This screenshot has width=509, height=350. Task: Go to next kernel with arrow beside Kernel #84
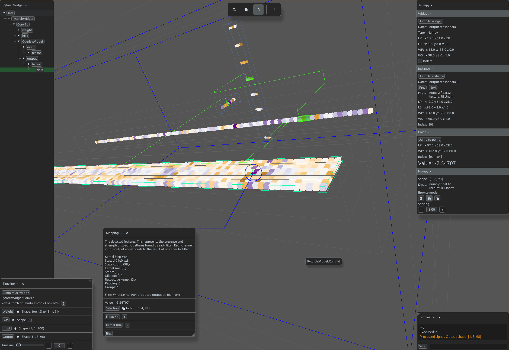click(127, 325)
